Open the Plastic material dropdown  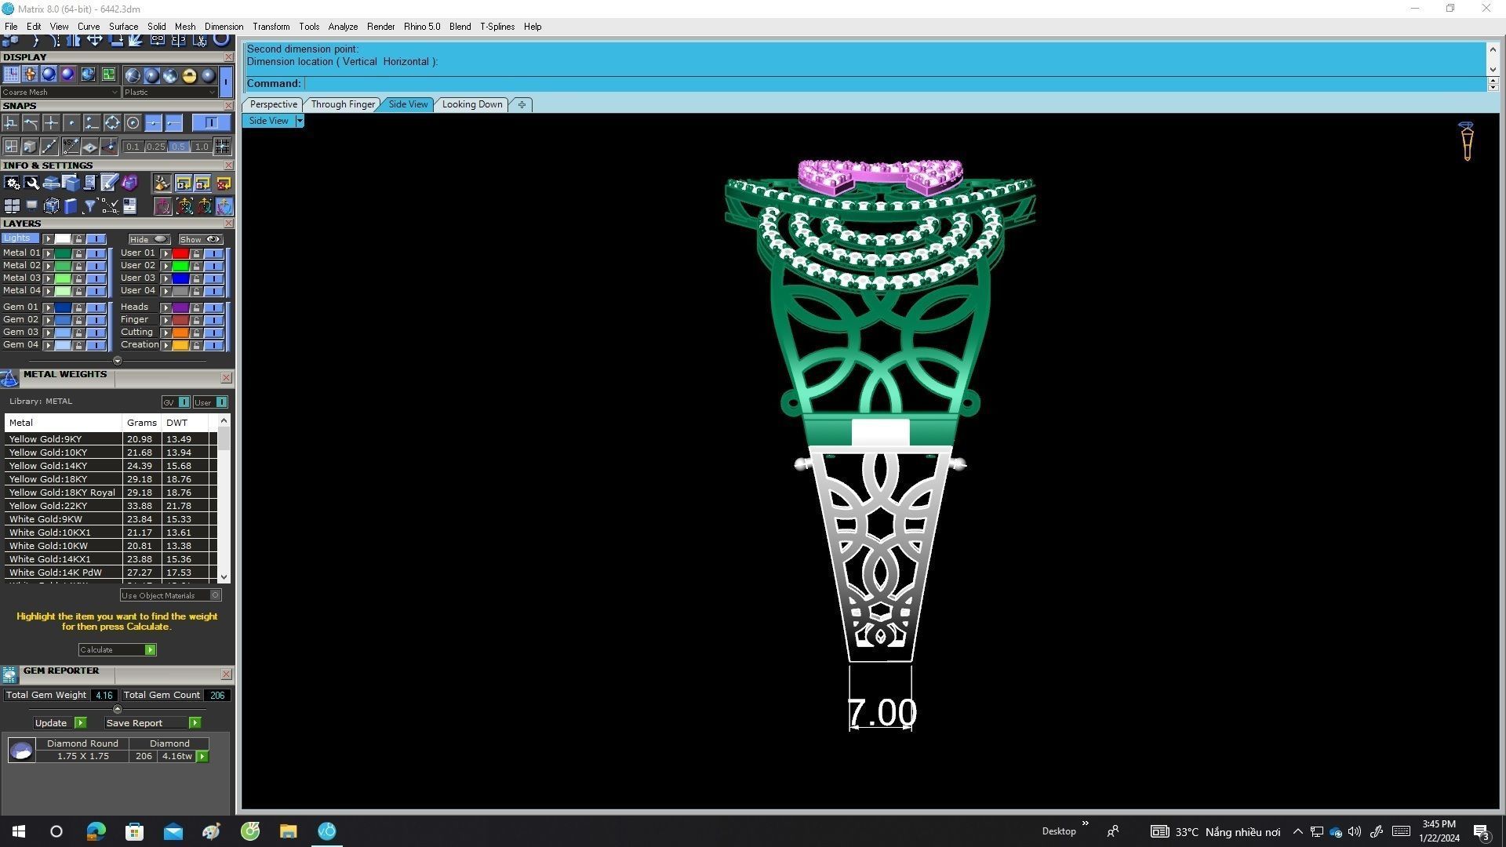coord(169,92)
